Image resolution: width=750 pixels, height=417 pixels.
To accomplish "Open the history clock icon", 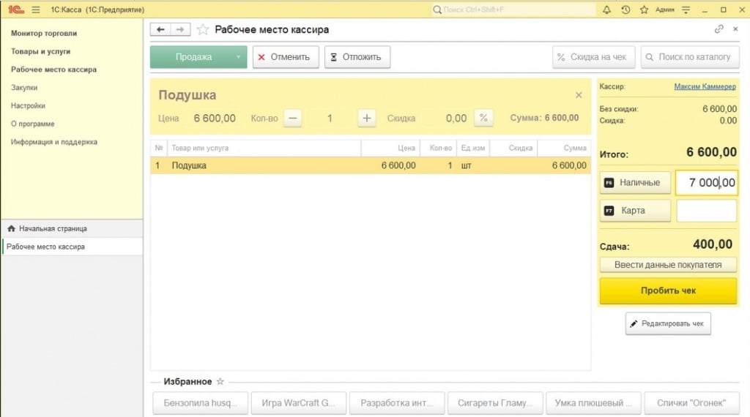I will coord(625,10).
